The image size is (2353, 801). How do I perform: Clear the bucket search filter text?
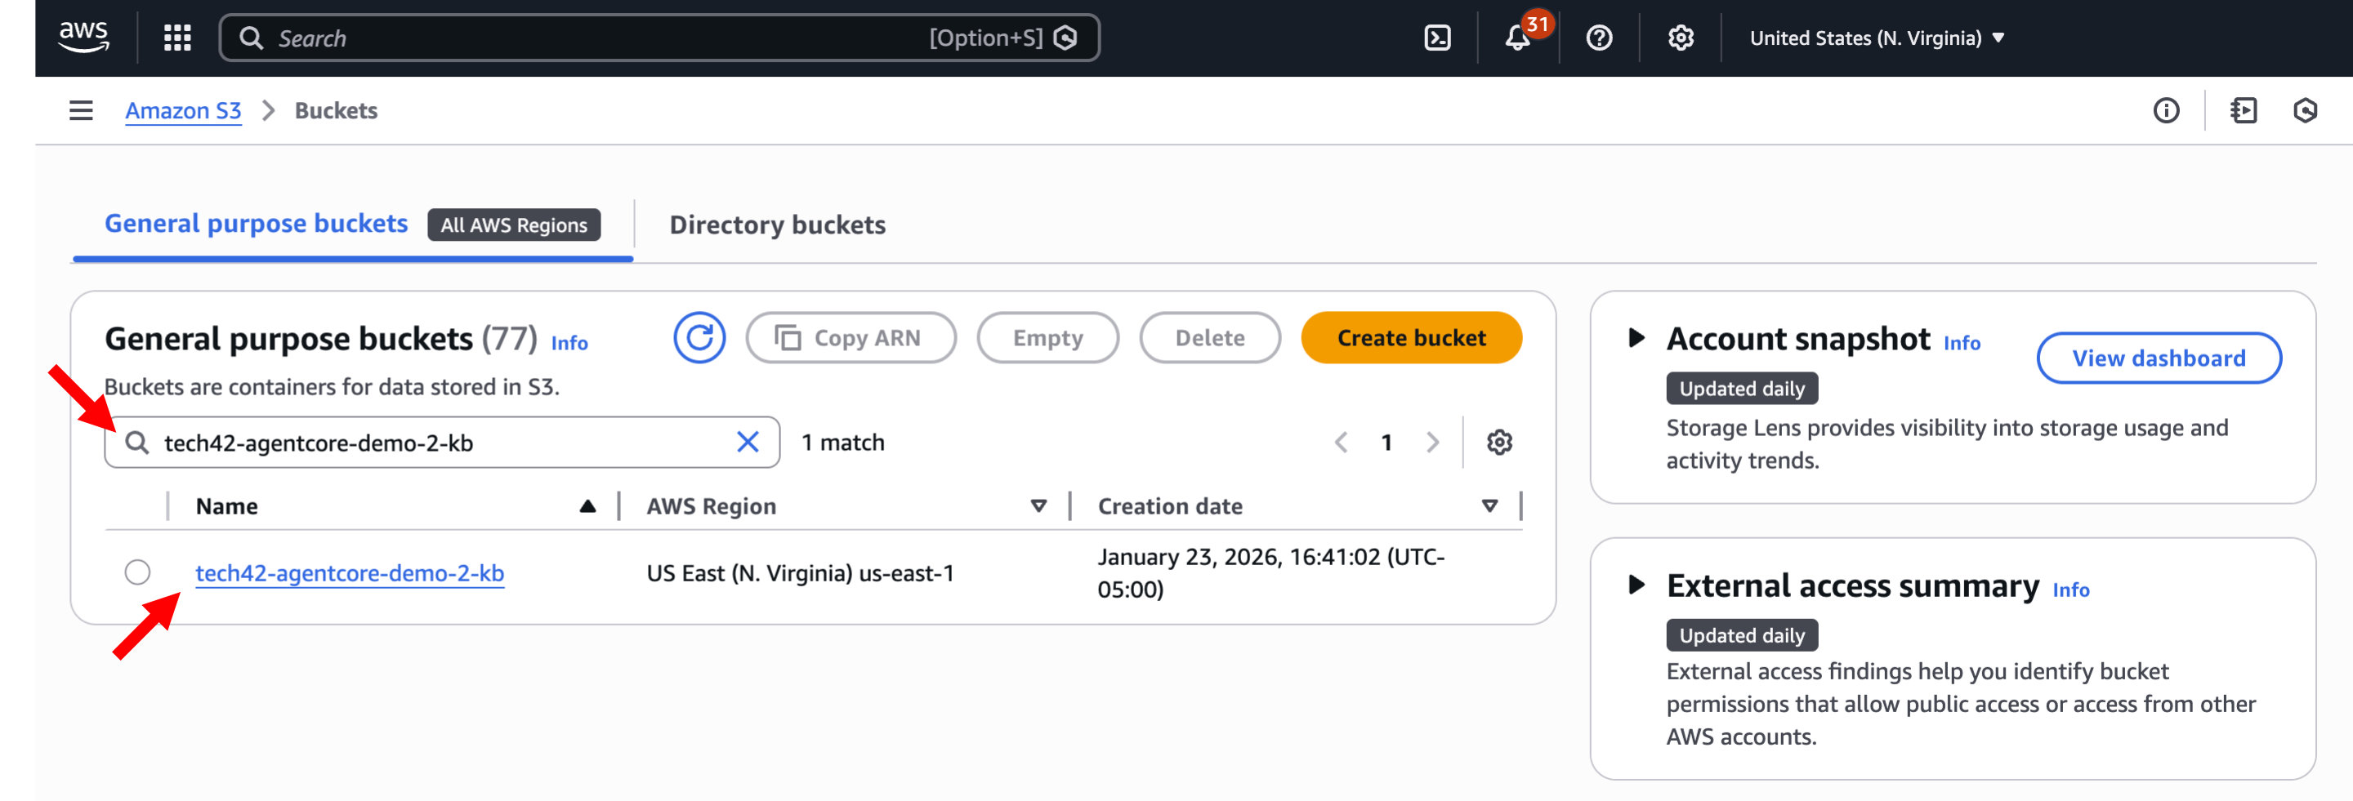pyautogui.click(x=748, y=442)
